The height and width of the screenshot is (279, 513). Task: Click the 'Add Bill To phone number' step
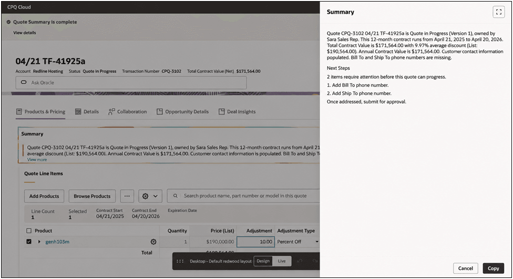coord(357,85)
